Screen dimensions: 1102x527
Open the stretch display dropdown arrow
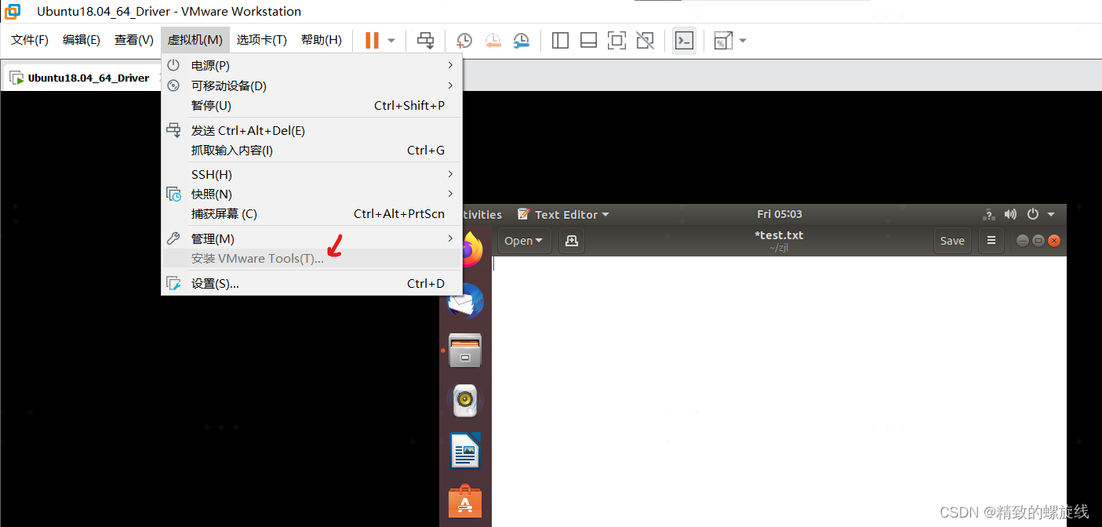743,40
